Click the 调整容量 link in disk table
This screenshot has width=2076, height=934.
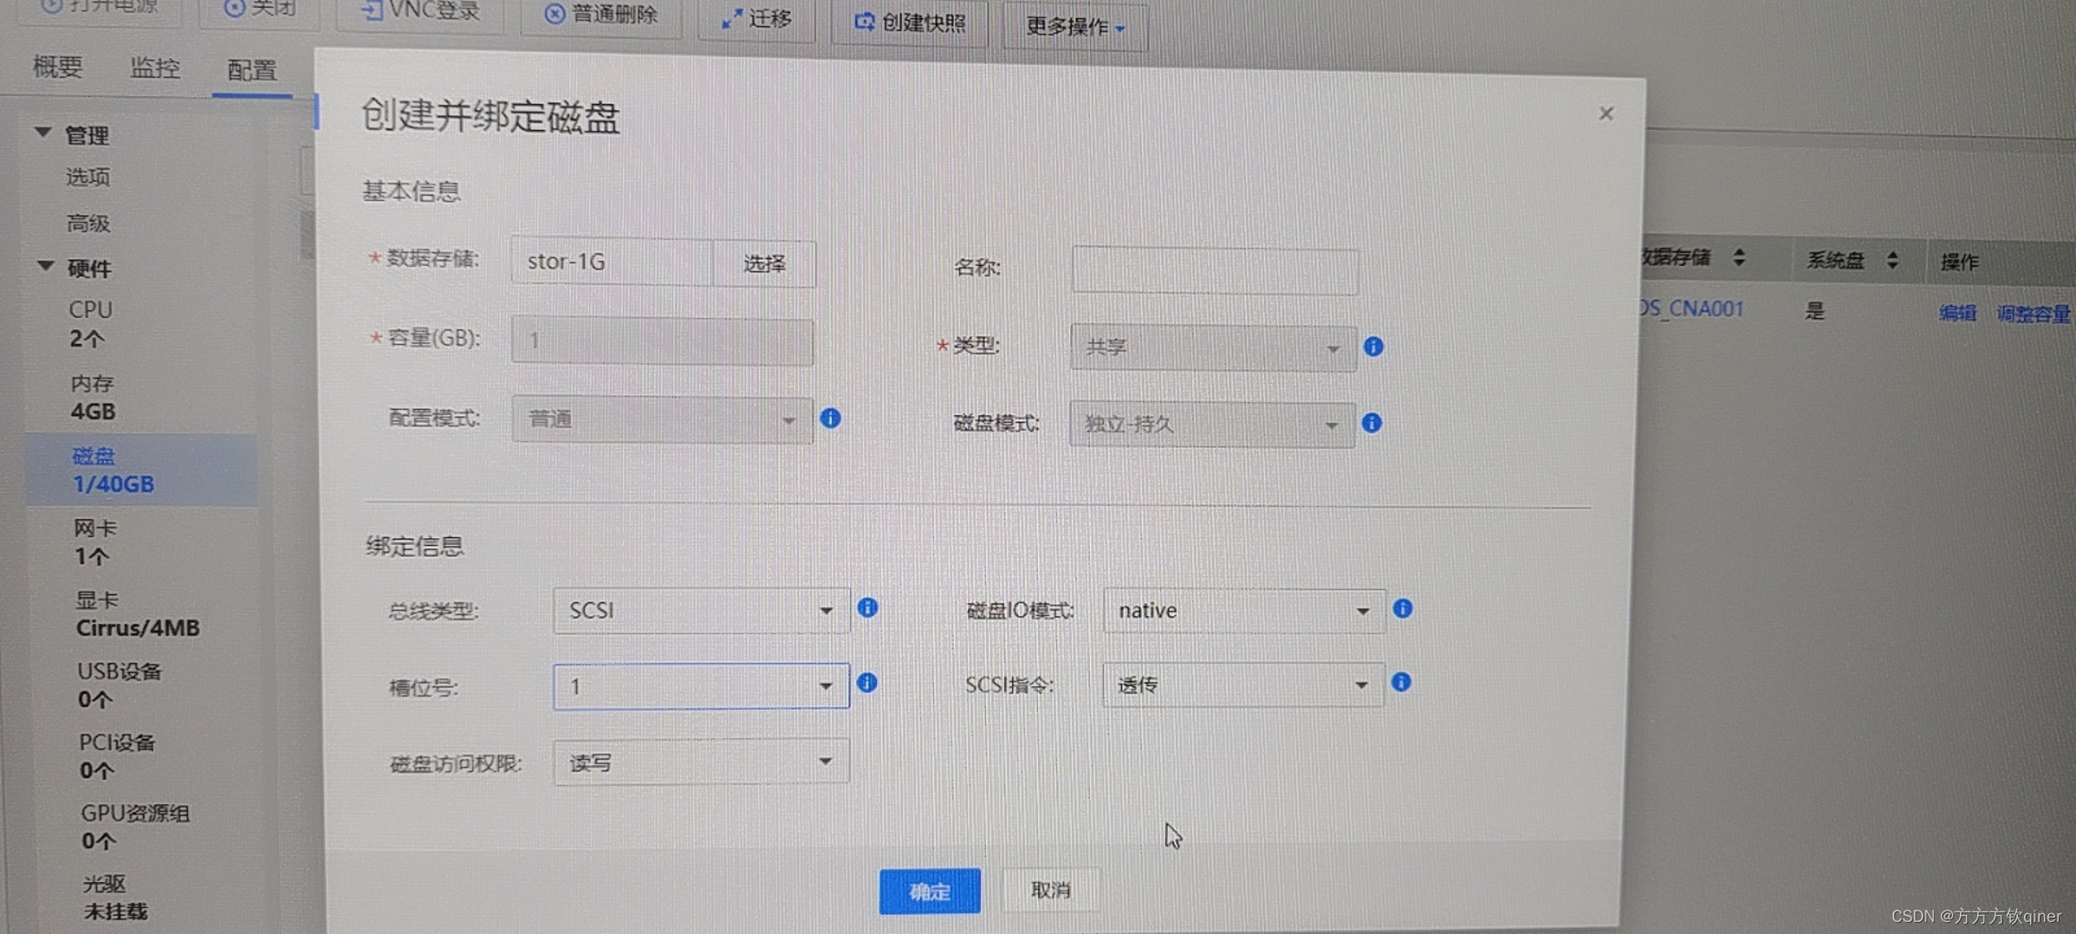(2033, 314)
